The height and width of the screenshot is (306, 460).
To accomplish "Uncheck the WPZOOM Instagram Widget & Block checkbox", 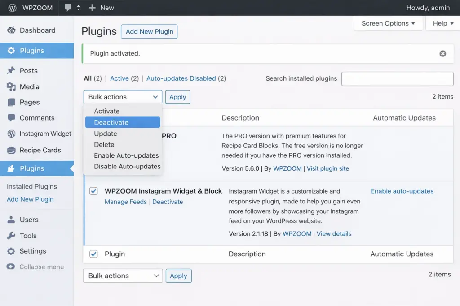I will (93, 191).
